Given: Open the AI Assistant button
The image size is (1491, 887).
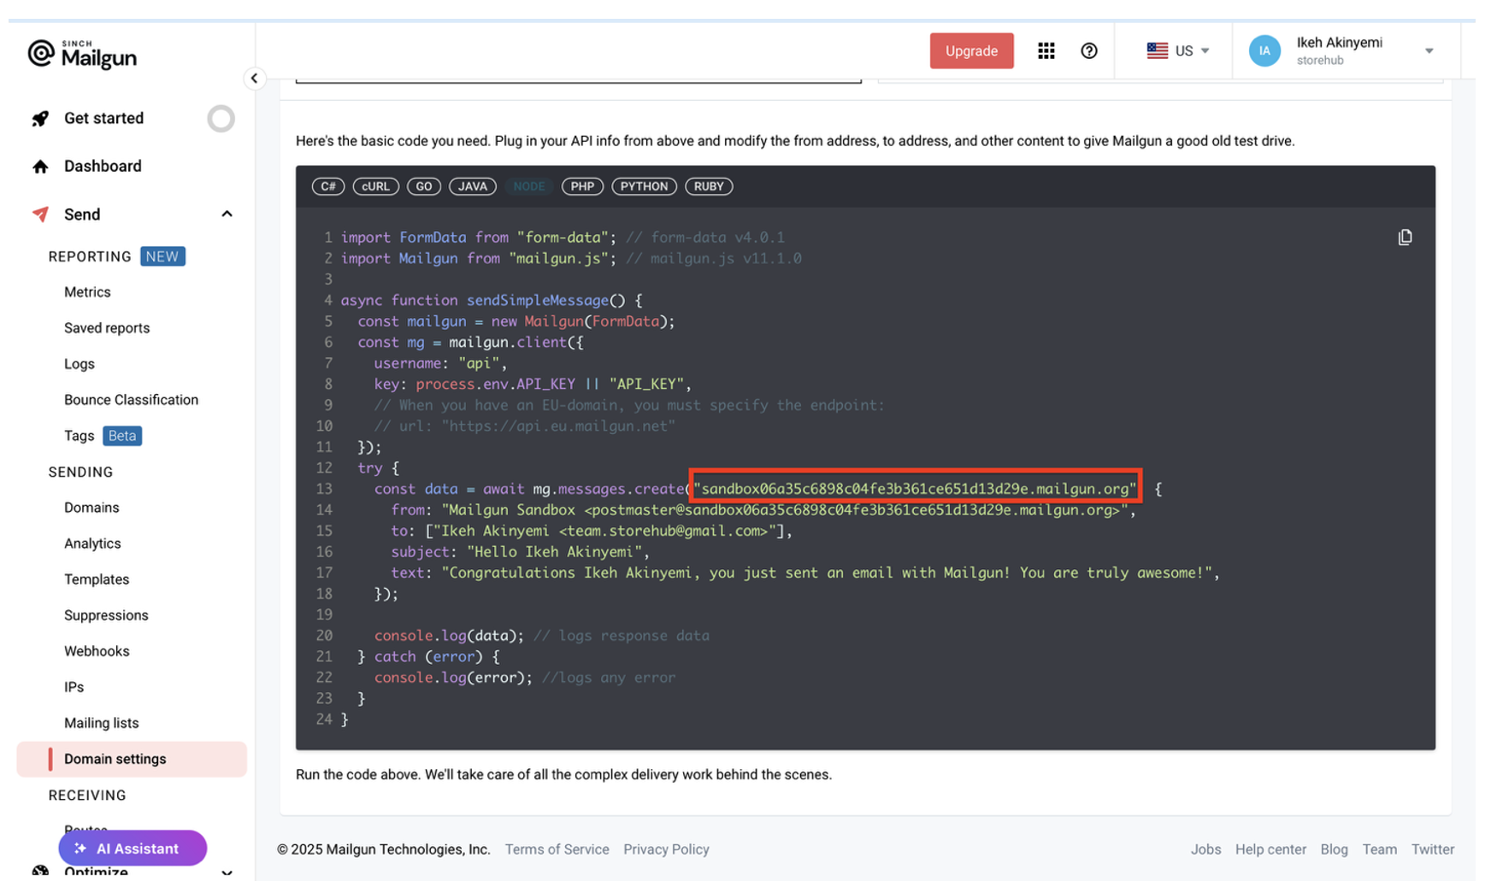Looking at the screenshot, I should [x=133, y=849].
